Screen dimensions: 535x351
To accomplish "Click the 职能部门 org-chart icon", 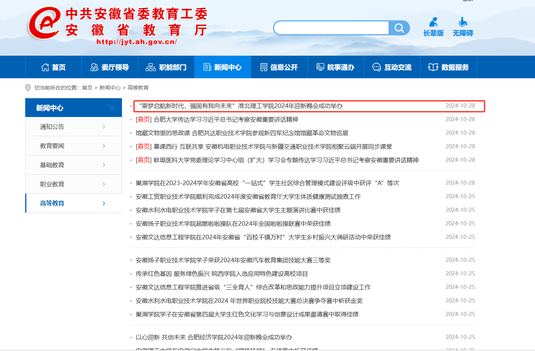I will pyautogui.click(x=151, y=67).
